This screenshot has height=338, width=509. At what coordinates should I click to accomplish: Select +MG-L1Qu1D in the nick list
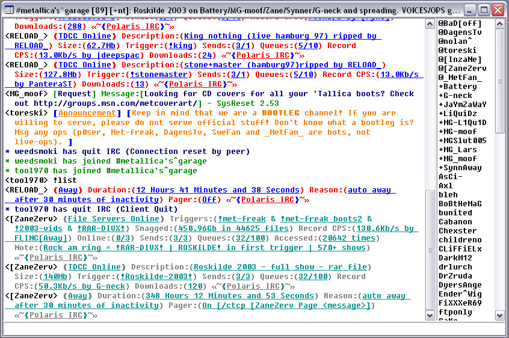click(463, 123)
